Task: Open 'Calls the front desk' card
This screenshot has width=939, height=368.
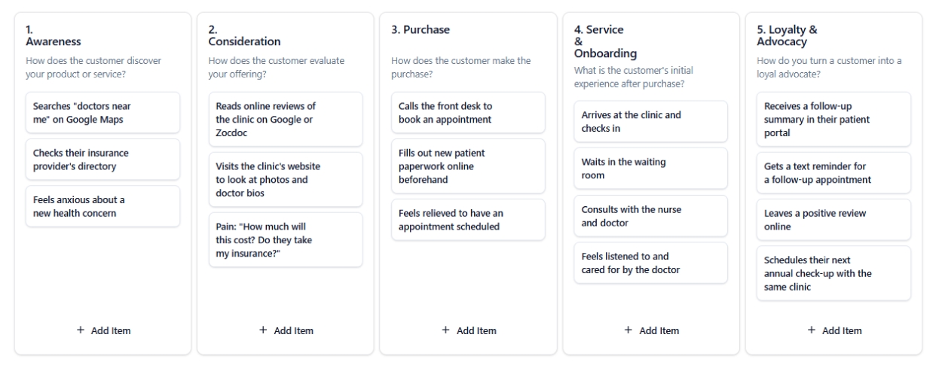Action: tap(468, 113)
